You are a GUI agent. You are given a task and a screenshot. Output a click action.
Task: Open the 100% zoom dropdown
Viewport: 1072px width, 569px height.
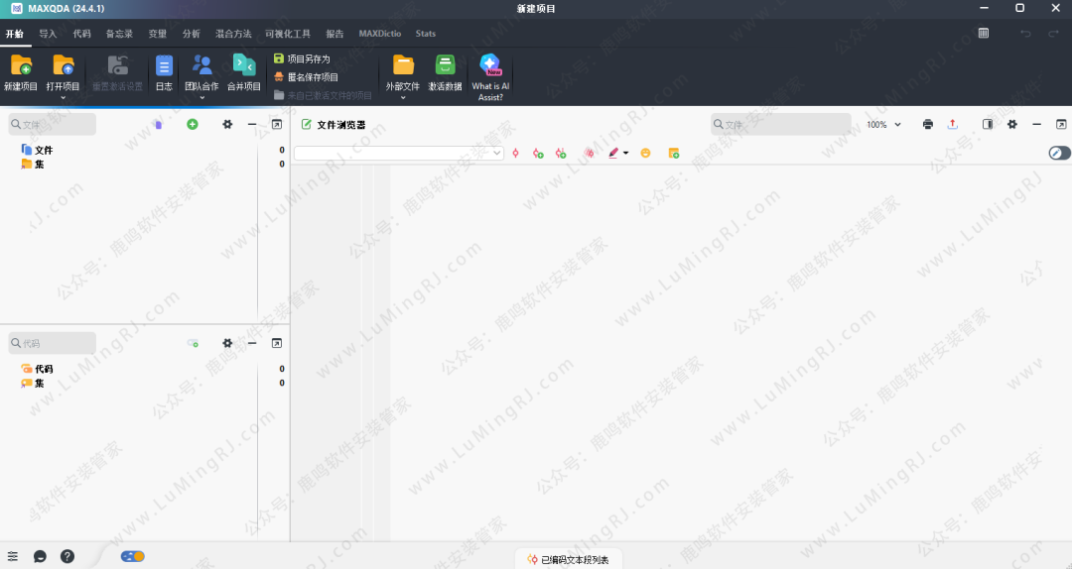(x=883, y=125)
